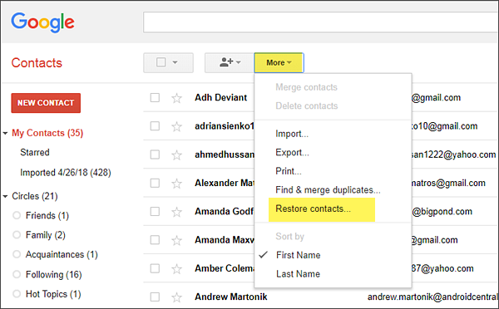Open the Amanda Maxw contact name

[225, 240]
